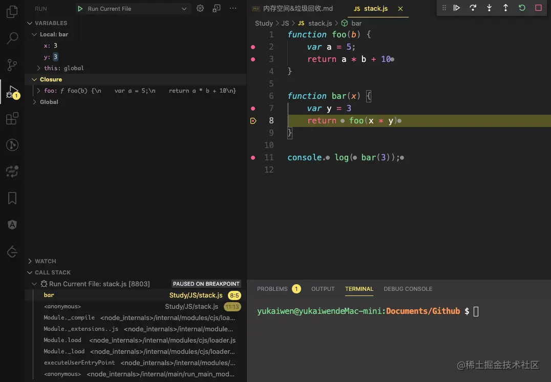Open the DEBUG CONSOLE panel tab

tap(408, 289)
